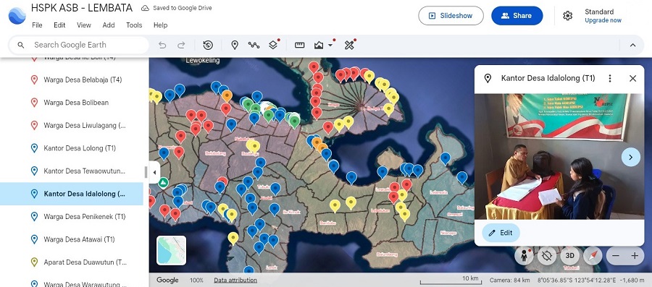Image resolution: width=652 pixels, height=287 pixels.
Task: Add a placemark with pin tool
Action: point(235,46)
